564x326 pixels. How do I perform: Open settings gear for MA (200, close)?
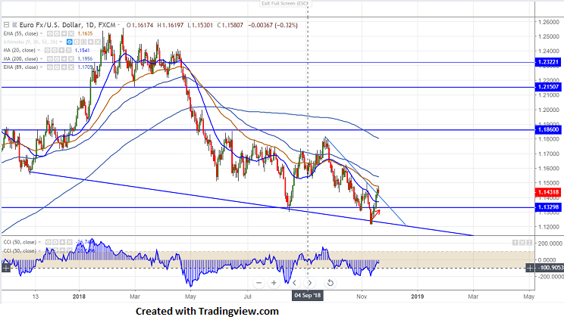57,59
